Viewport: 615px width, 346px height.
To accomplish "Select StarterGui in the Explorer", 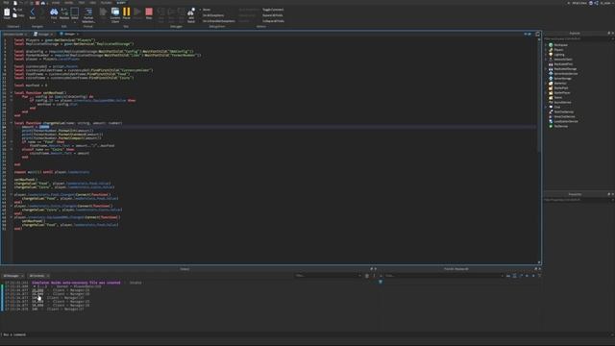I will coord(560,84).
